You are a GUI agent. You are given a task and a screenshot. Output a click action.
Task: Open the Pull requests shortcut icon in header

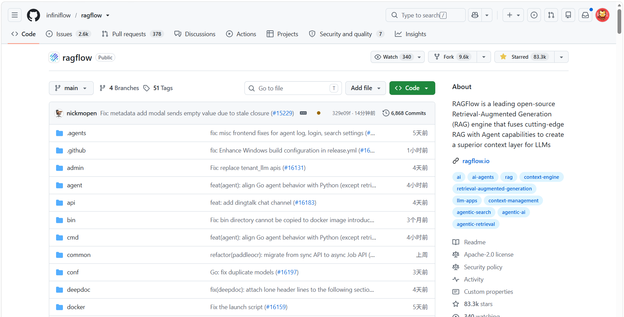[551, 15]
